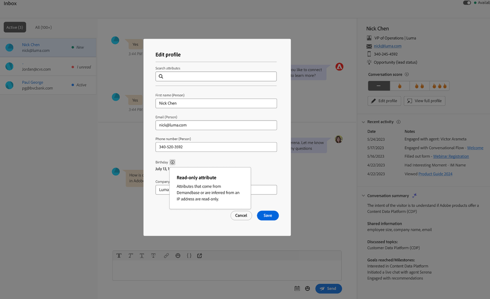Open the Webinar Registration link
Screen dimensions: 490x299
(450, 156)
